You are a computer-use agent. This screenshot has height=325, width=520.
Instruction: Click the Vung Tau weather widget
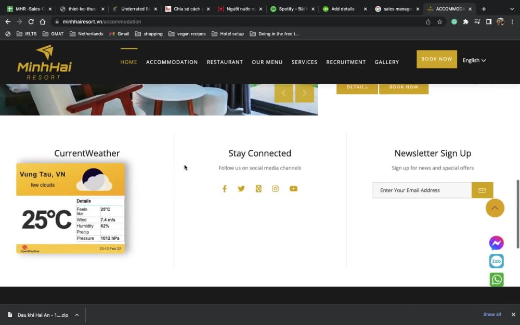70,209
